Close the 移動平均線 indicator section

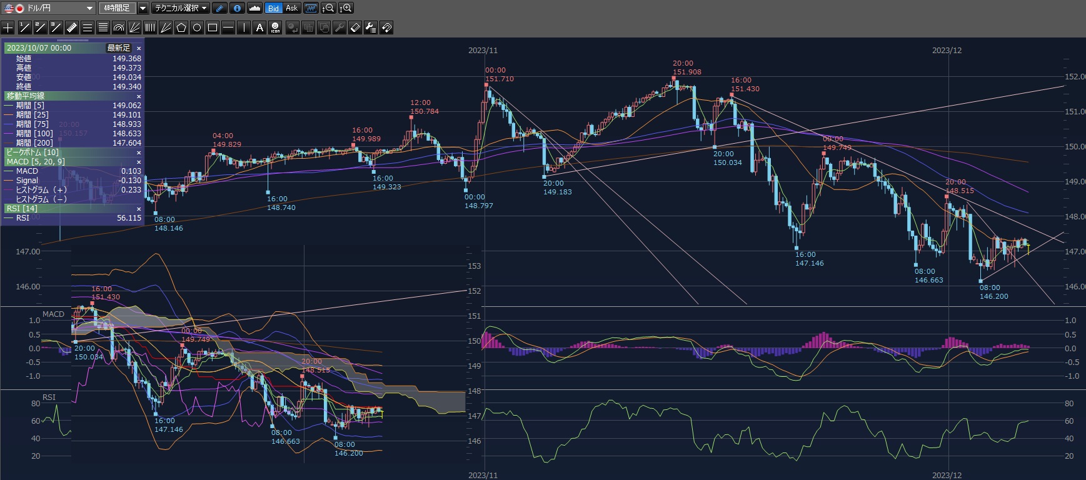point(139,96)
